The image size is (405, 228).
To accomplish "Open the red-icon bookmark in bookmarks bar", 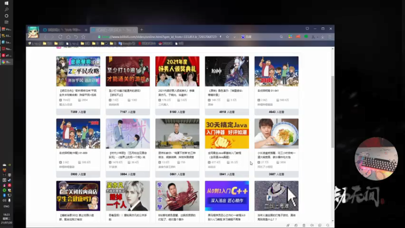I will [x=147, y=44].
